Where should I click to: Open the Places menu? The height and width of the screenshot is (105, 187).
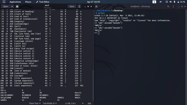pyautogui.click(x=28, y=2)
